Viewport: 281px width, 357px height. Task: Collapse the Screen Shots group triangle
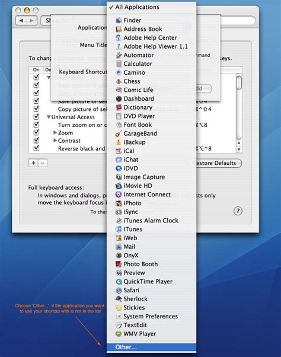click(x=49, y=78)
